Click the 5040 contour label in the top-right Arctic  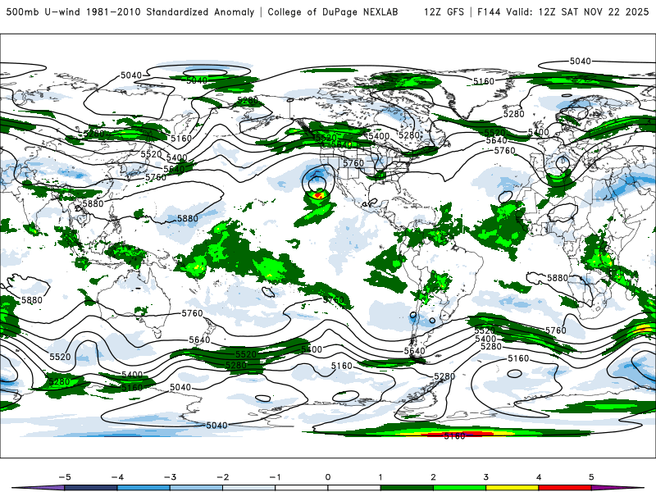coord(581,61)
